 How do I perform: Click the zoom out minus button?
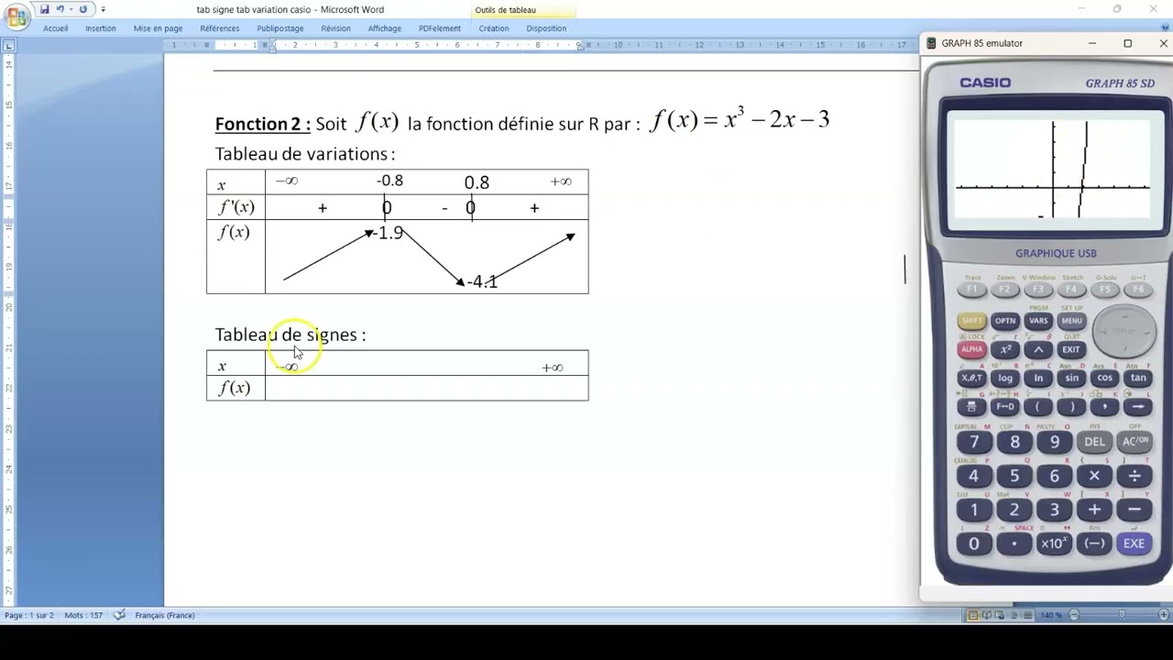[1073, 615]
